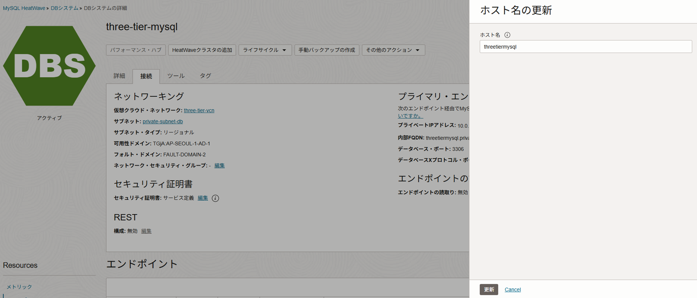The width and height of the screenshot is (697, 298).
Task: Click the 更新 button in the panel
Action: (x=489, y=290)
